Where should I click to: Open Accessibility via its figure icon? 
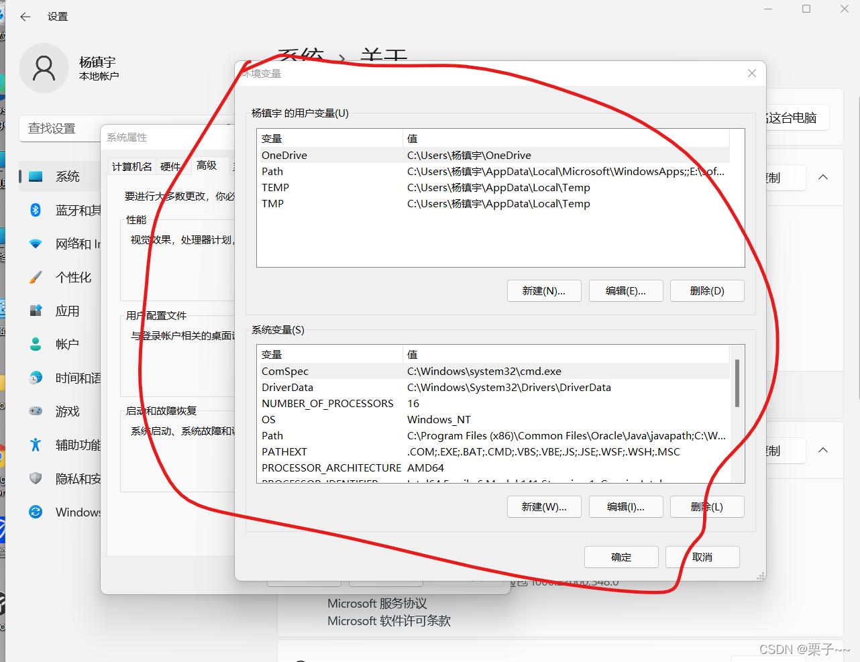[36, 445]
